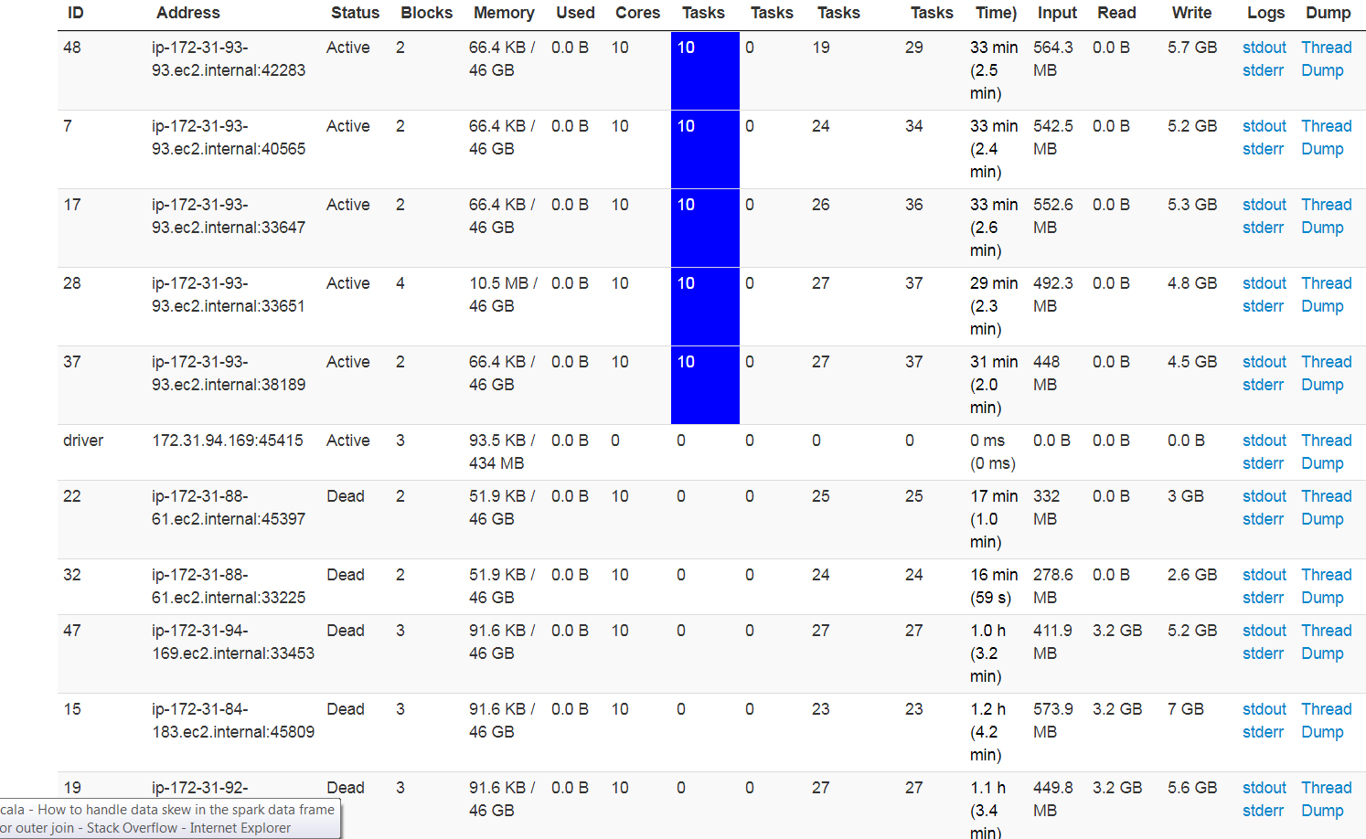The height and width of the screenshot is (839, 1366).
Task: Open stdout log for dead executor 22
Action: (1264, 496)
